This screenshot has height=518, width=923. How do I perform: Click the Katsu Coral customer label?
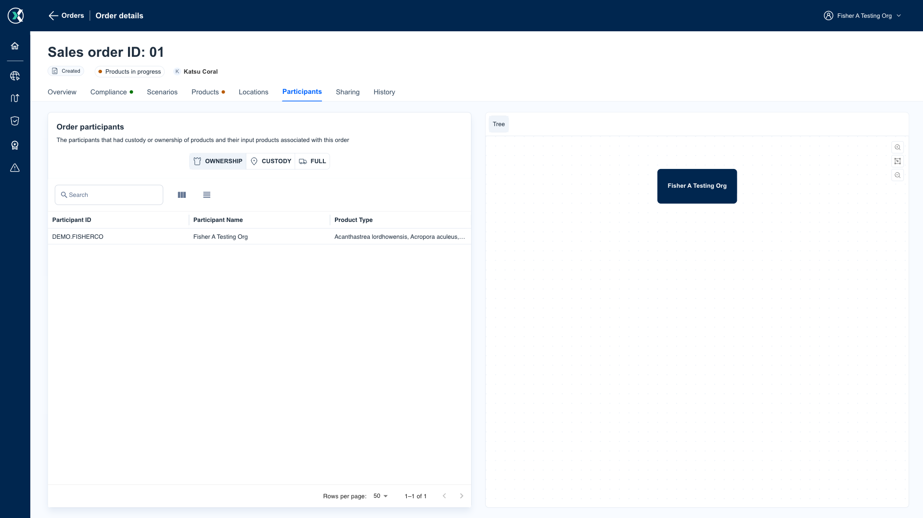coord(201,72)
